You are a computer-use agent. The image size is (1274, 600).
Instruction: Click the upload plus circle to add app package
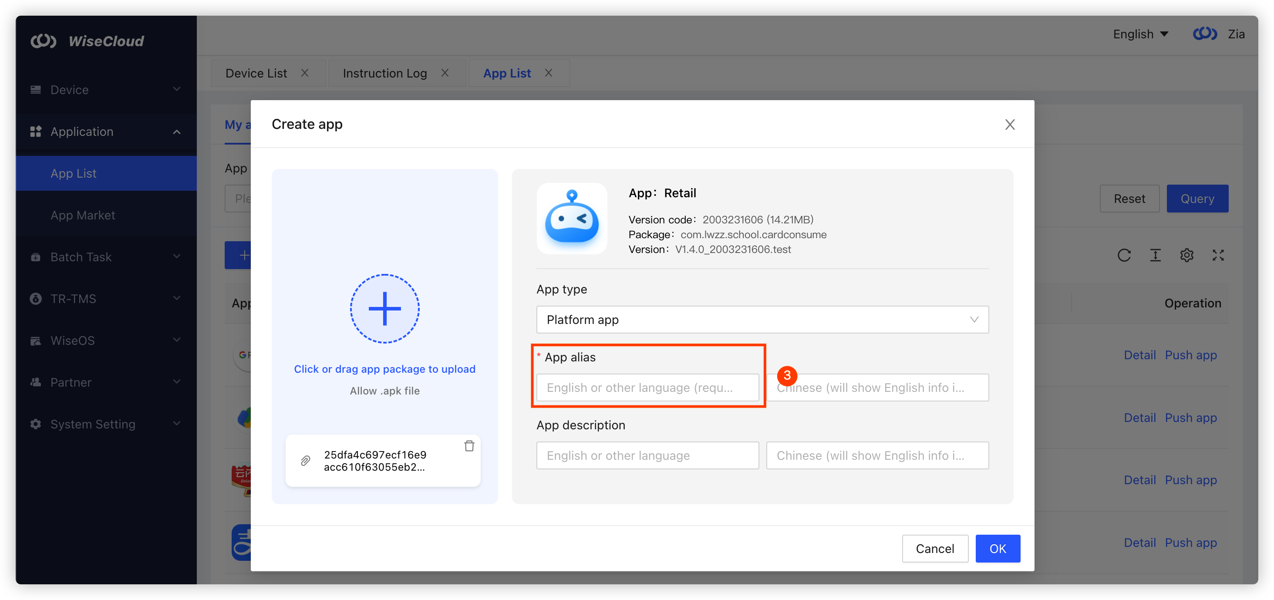[x=385, y=309]
